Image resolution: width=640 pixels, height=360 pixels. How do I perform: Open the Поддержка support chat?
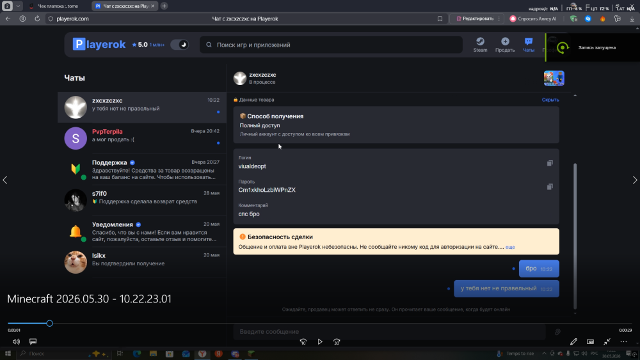pyautogui.click(x=142, y=169)
